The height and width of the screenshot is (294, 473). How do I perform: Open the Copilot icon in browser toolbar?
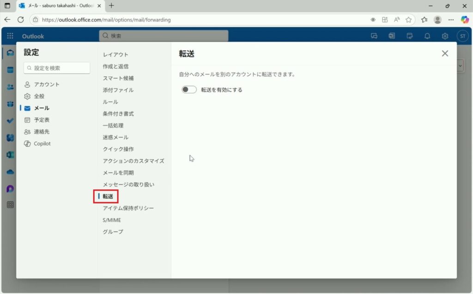[465, 20]
